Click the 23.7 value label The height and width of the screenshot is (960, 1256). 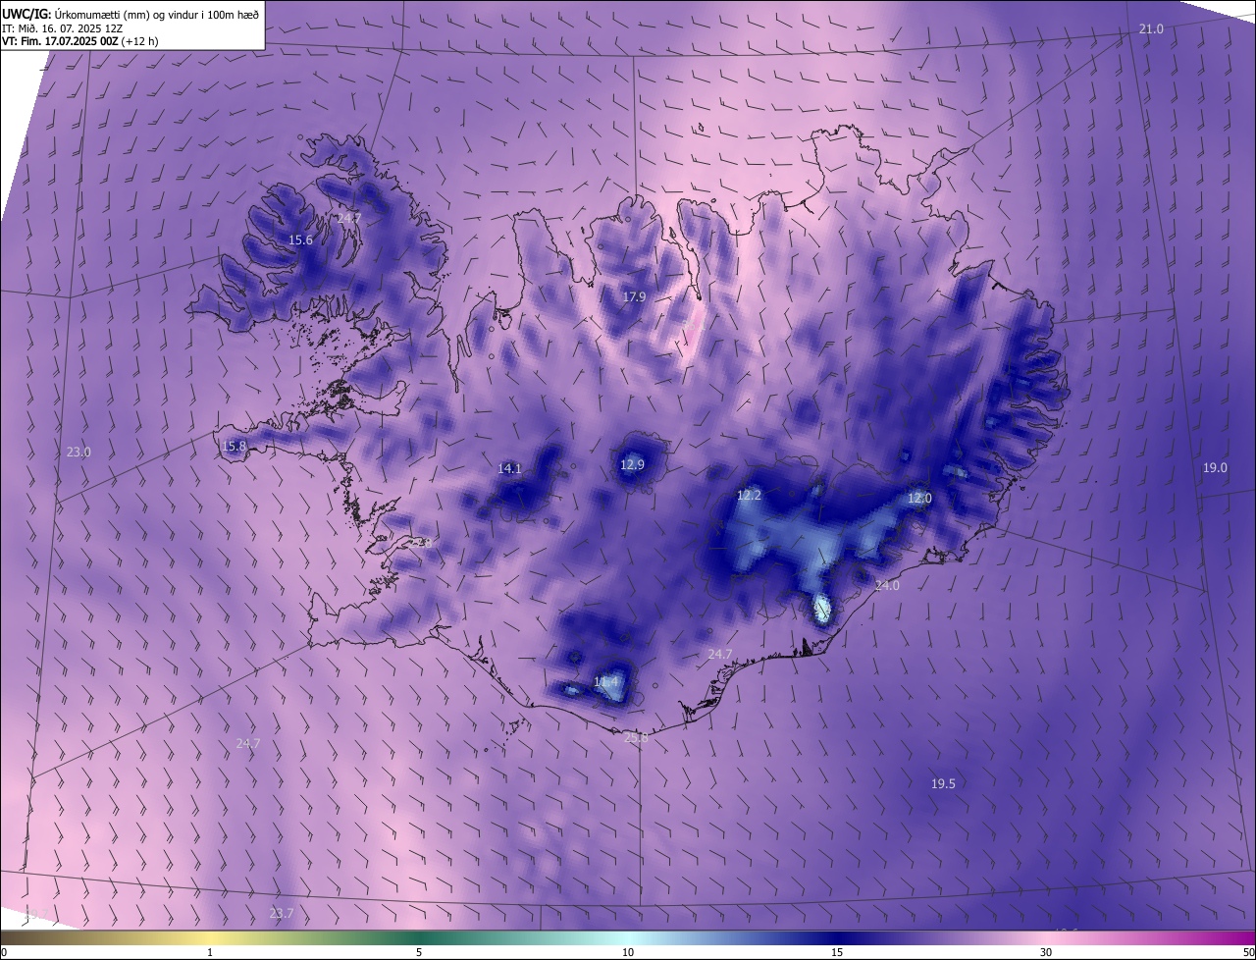tap(282, 914)
